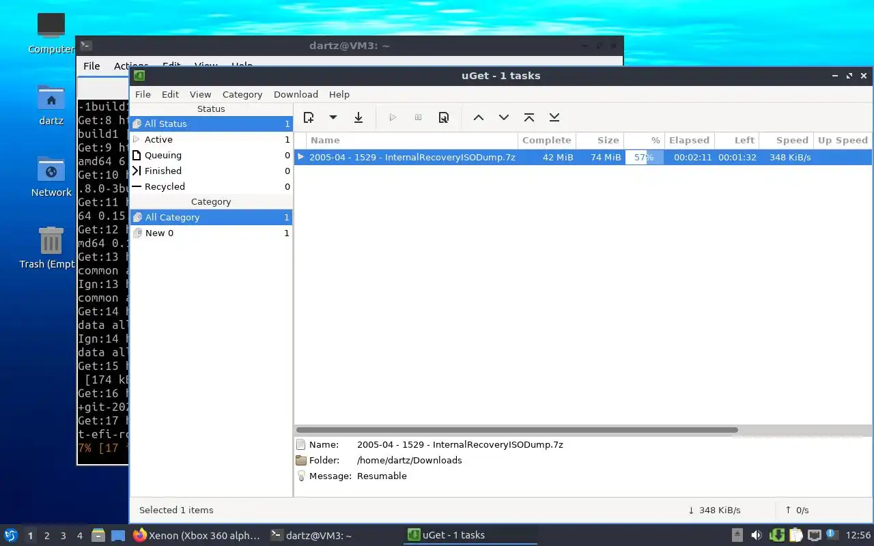Click the Move Up arrow icon
The height and width of the screenshot is (546, 874).
pos(479,117)
